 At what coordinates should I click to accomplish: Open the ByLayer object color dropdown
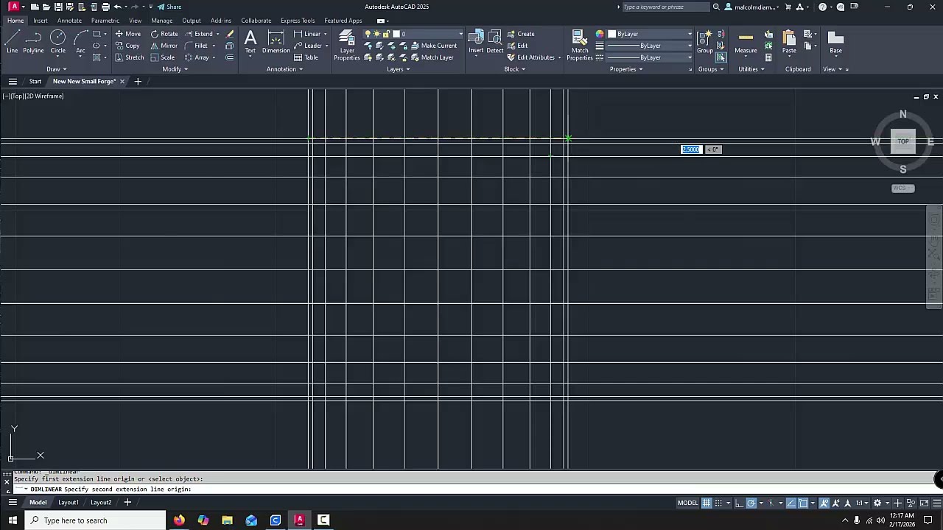(649, 34)
